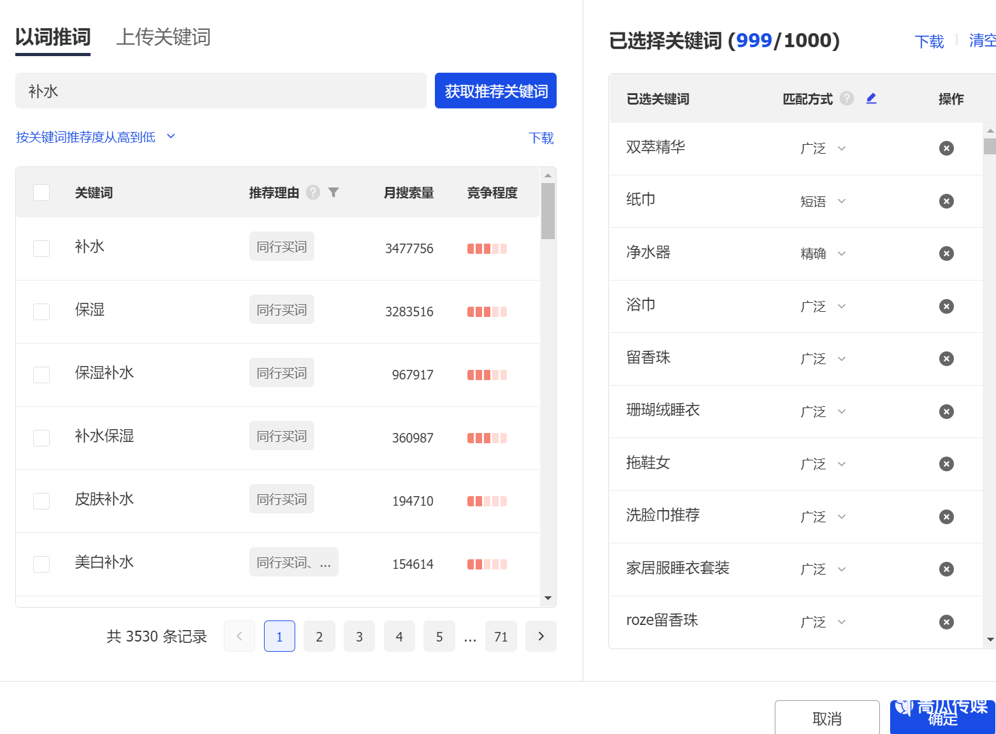Image resolution: width=996 pixels, height=734 pixels.
Task: Switch to the 上传关键词 tab
Action: 163,37
